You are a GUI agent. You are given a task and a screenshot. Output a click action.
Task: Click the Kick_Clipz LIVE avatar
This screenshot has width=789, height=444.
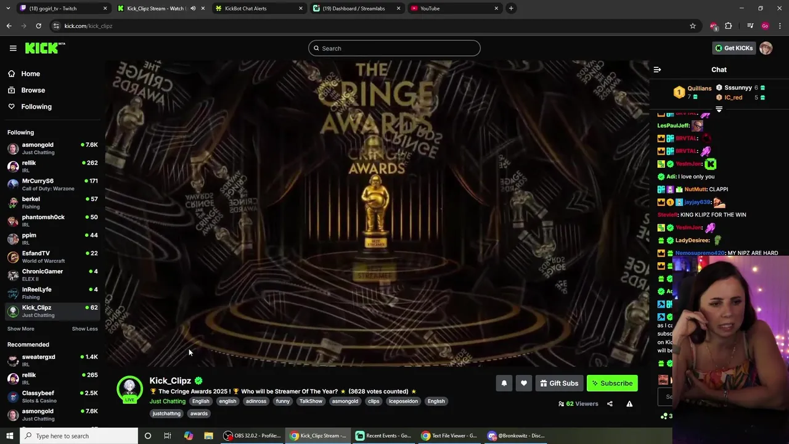(129, 389)
